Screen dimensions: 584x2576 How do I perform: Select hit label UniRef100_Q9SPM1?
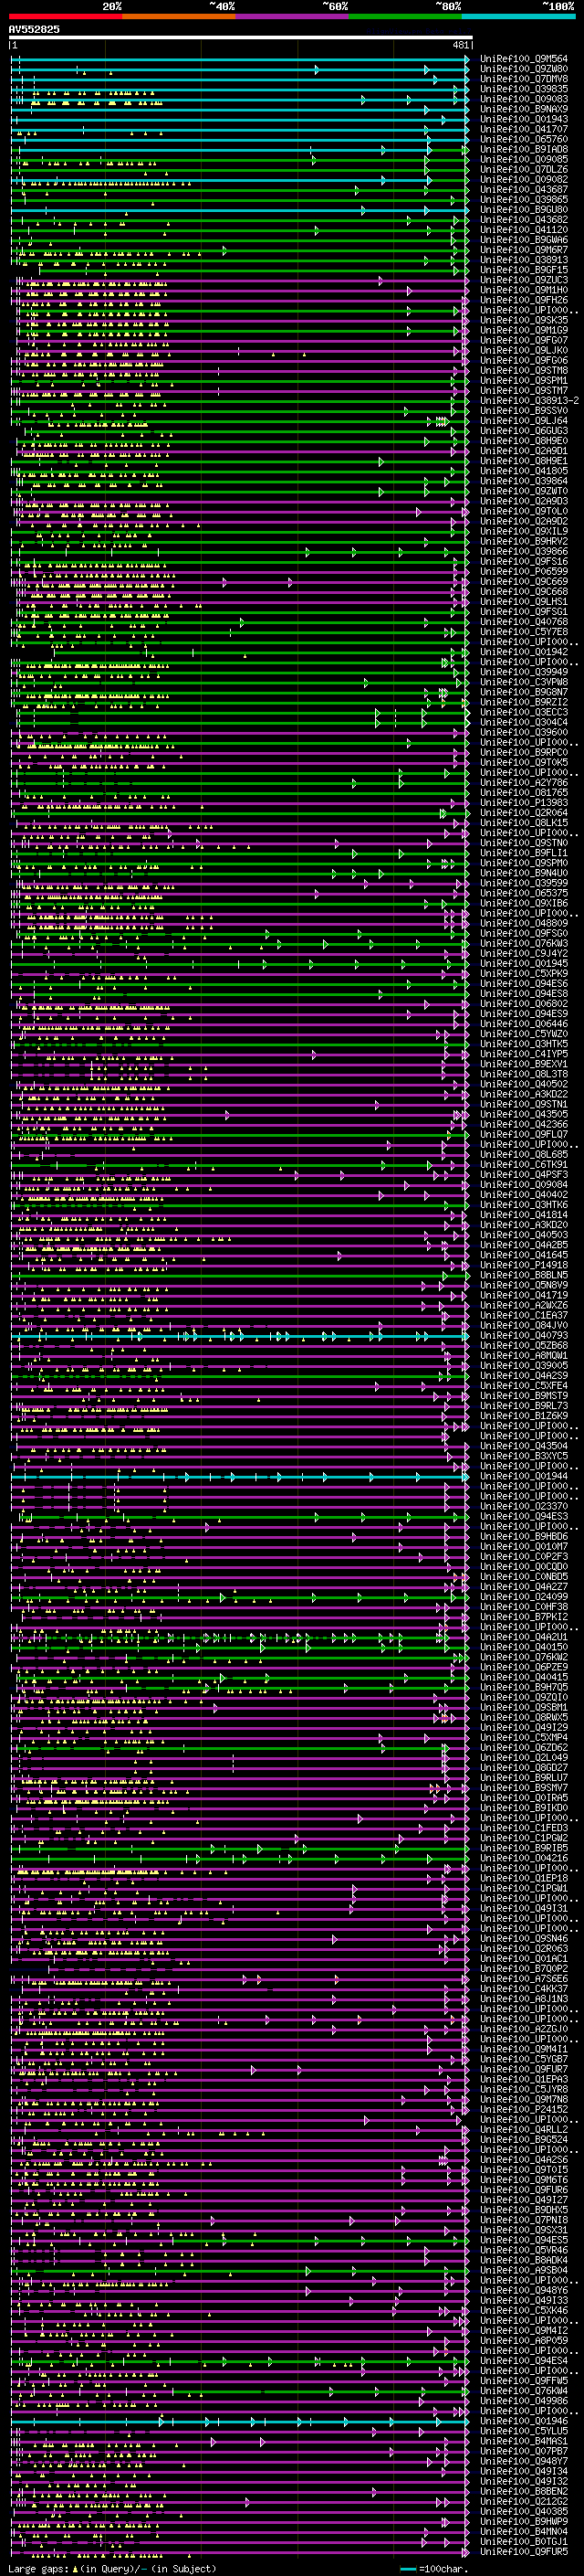[x=523, y=380]
